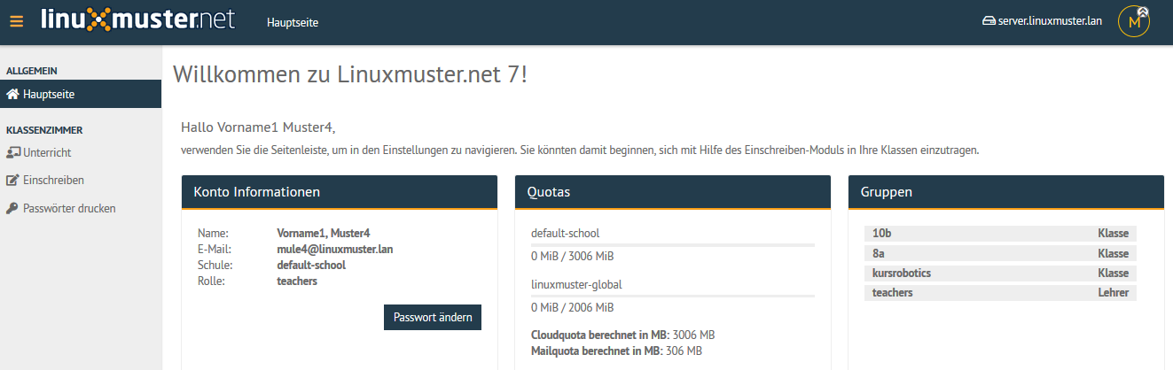Viewport: 1173px width, 370px height.
Task: Click the name Vorname1, Muster4
Action: 324,234
